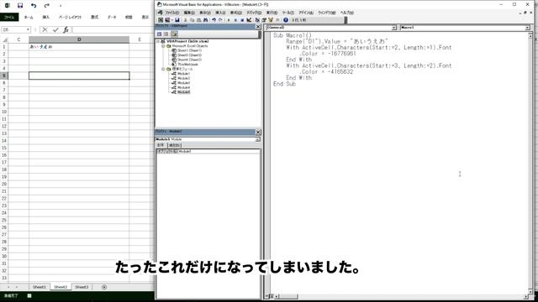Viewport: 538px width, 302px height.
Task: Open Project Explorer from the VBA toolbar
Action: [257, 20]
